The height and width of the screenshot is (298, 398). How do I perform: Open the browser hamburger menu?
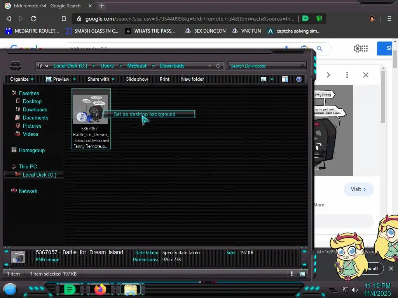coord(389,19)
